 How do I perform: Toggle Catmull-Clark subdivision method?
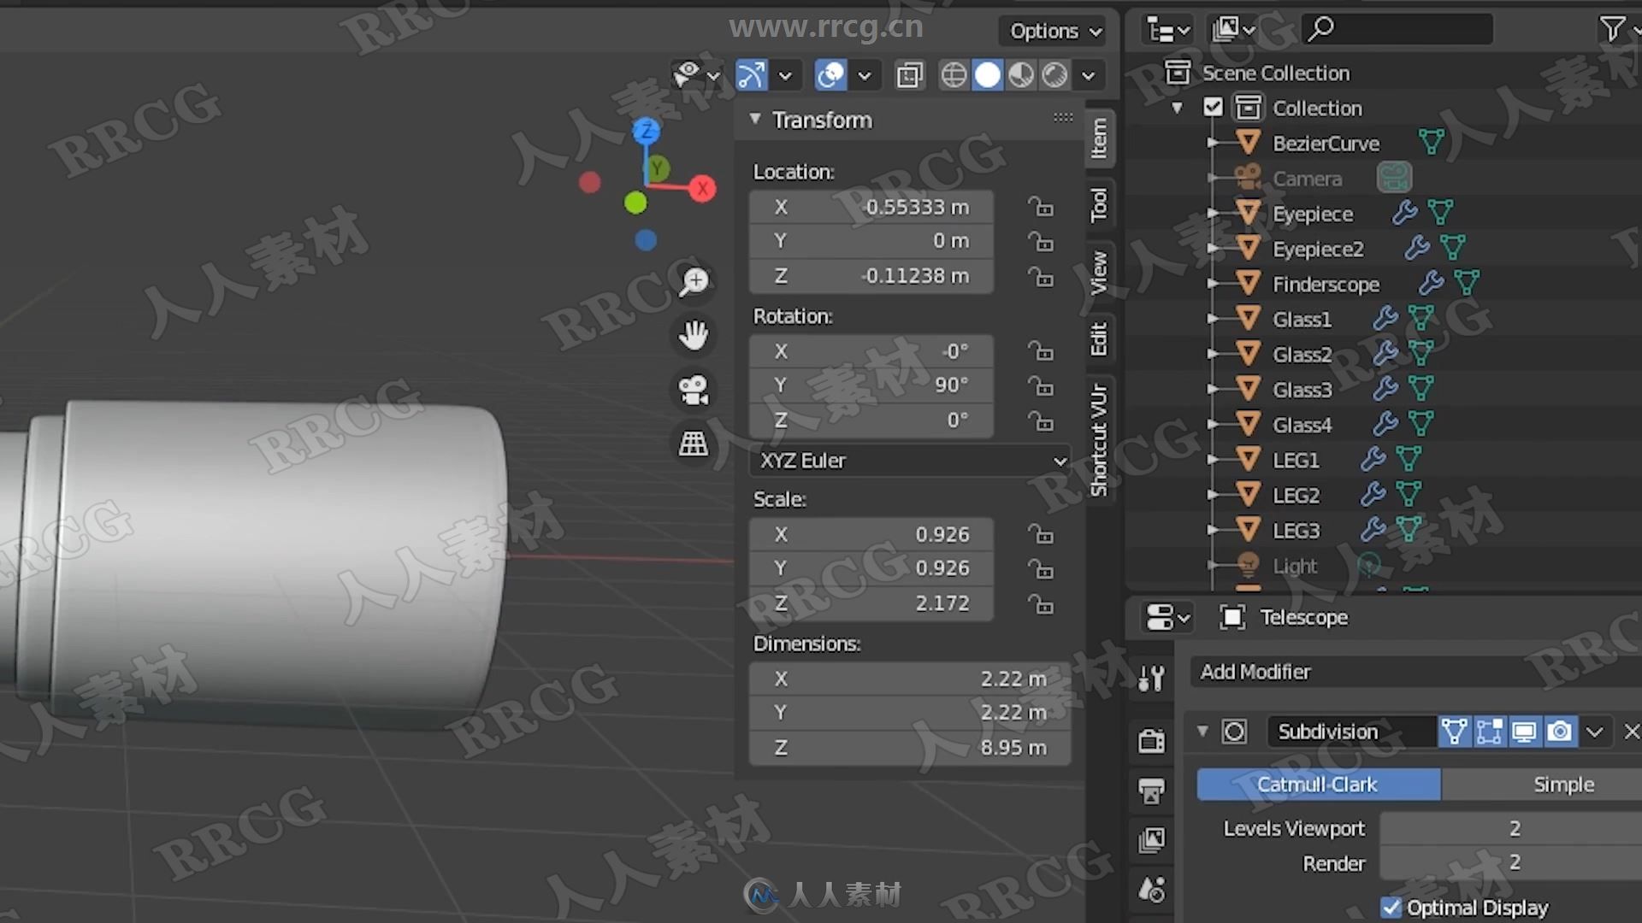click(x=1316, y=785)
